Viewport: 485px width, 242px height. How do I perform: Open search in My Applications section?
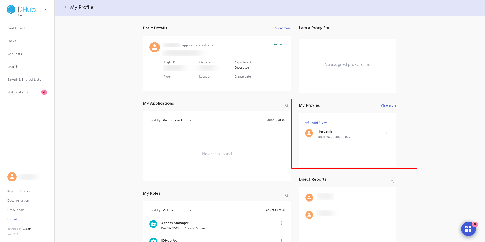(x=287, y=106)
